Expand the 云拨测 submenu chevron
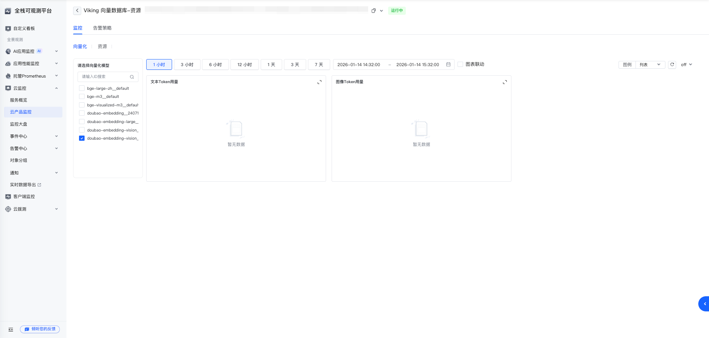 point(56,209)
